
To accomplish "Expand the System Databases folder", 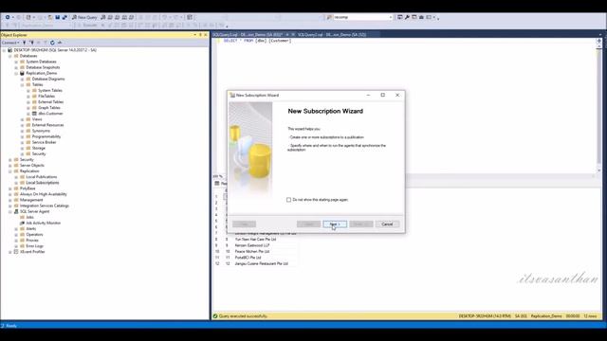I will click(x=16, y=62).
